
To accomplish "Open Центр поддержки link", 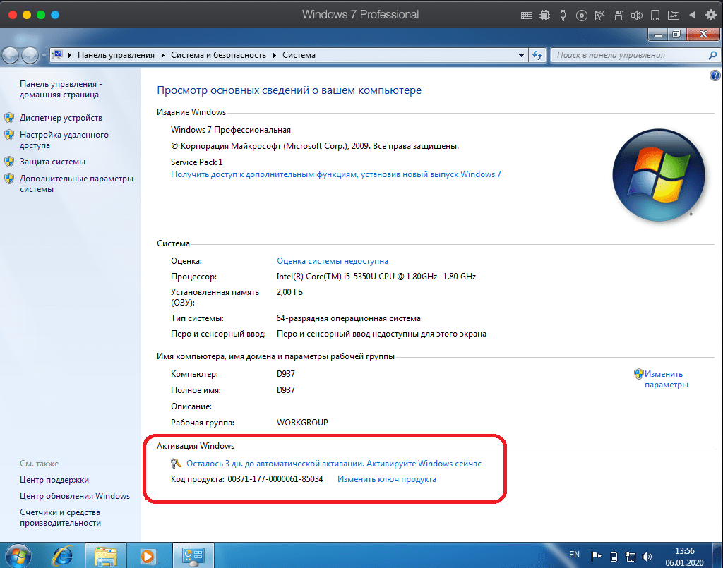I will [54, 480].
